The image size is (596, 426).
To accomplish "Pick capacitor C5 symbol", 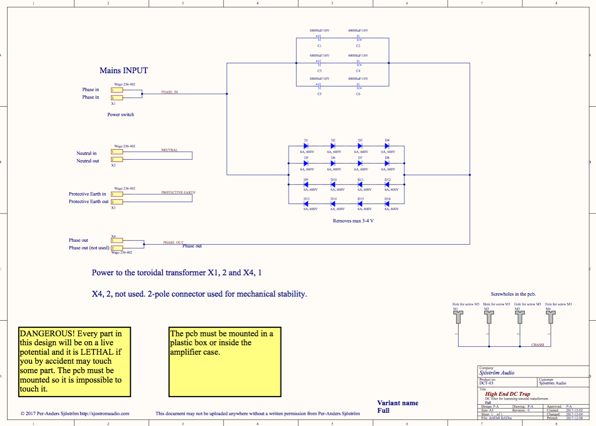I will pyautogui.click(x=319, y=86).
